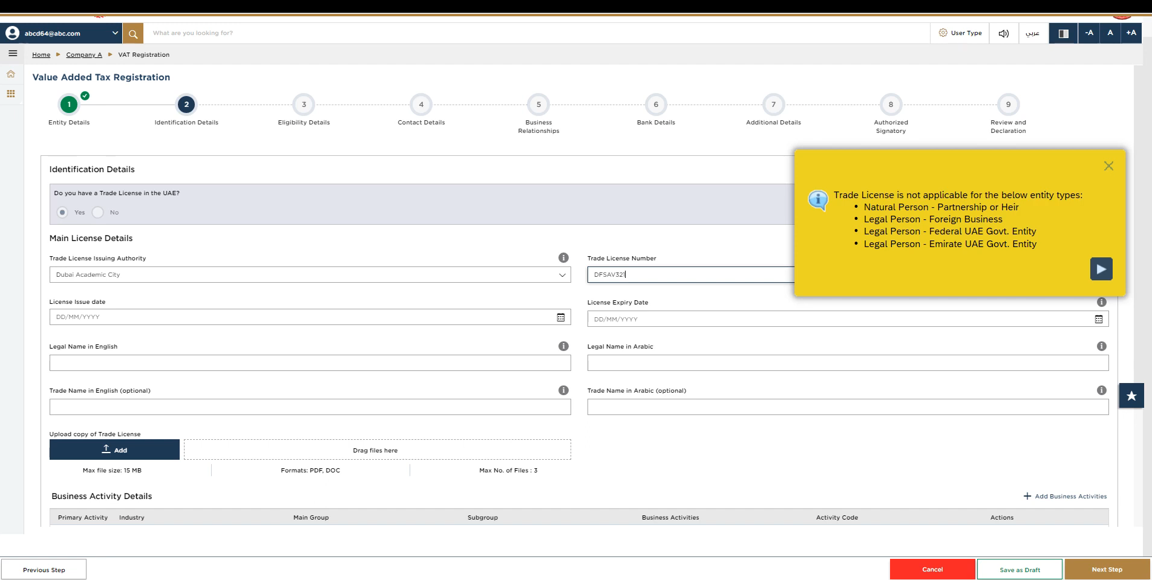Go to the Home breadcrumb link
1152x580 pixels.
tap(41, 55)
